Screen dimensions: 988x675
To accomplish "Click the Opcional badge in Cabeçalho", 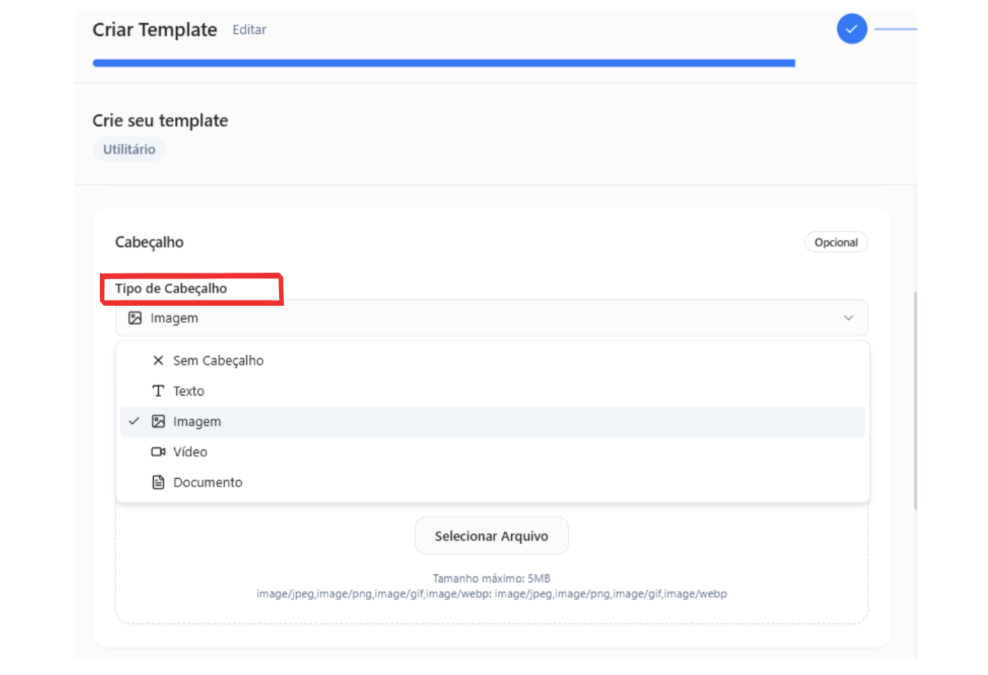I will (836, 242).
